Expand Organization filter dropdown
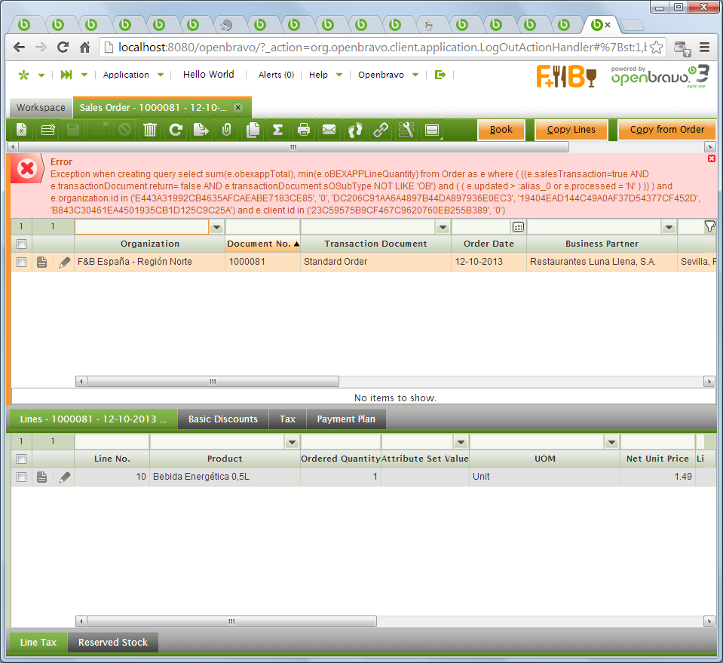The width and height of the screenshot is (723, 663). (216, 227)
